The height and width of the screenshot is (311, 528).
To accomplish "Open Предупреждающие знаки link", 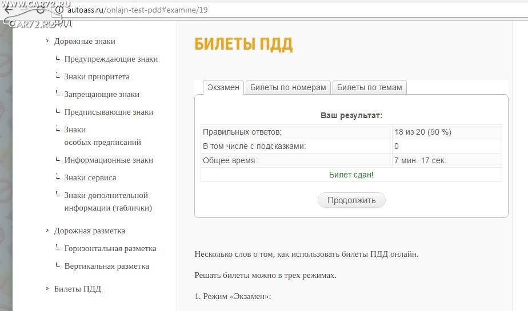I will (111, 59).
